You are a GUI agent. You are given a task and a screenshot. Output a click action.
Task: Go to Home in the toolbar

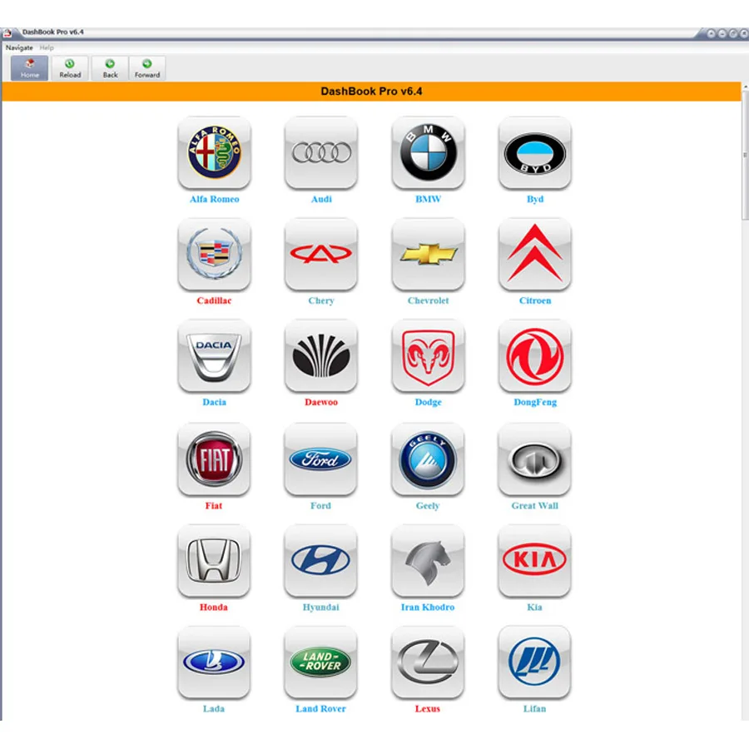pos(30,68)
